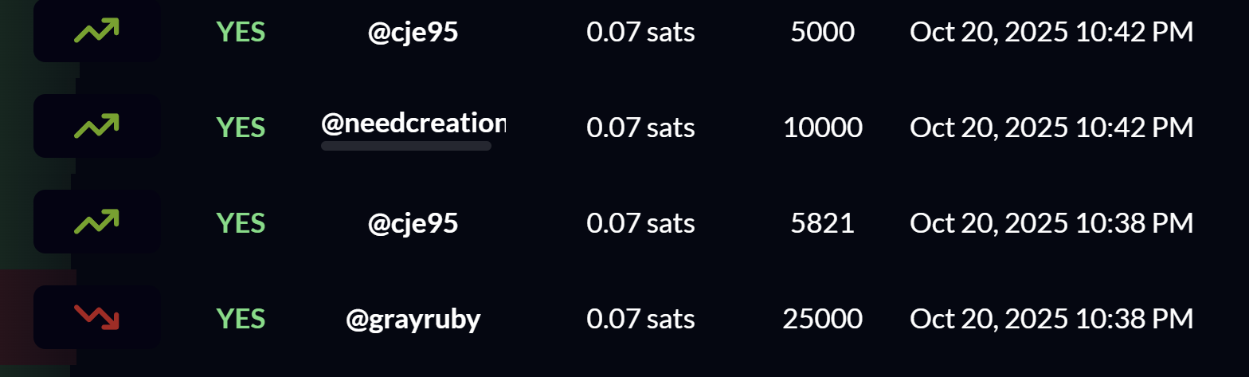The width and height of the screenshot is (1249, 377).
Task: Click the timestamp in the 25000 trade row
Action: click(1051, 320)
